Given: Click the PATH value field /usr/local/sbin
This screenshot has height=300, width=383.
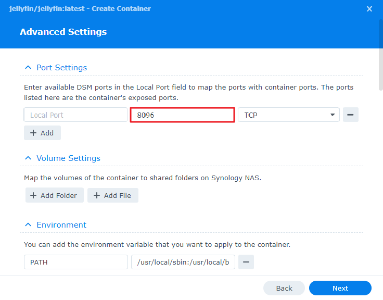Looking at the screenshot, I should pos(183,262).
